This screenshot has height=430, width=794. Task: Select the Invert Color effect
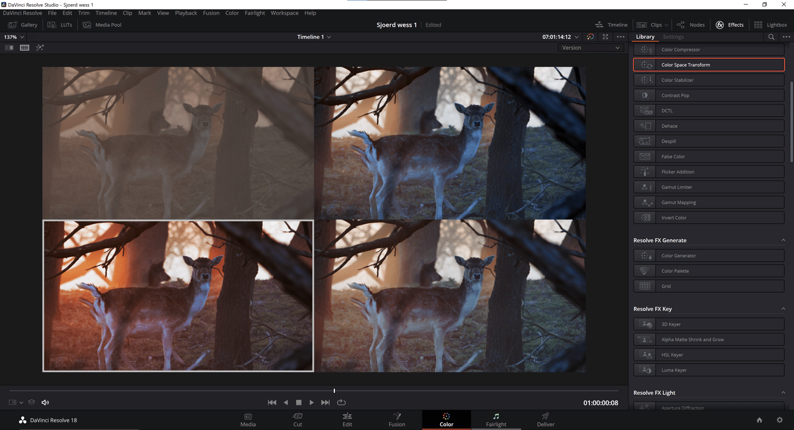pyautogui.click(x=709, y=218)
